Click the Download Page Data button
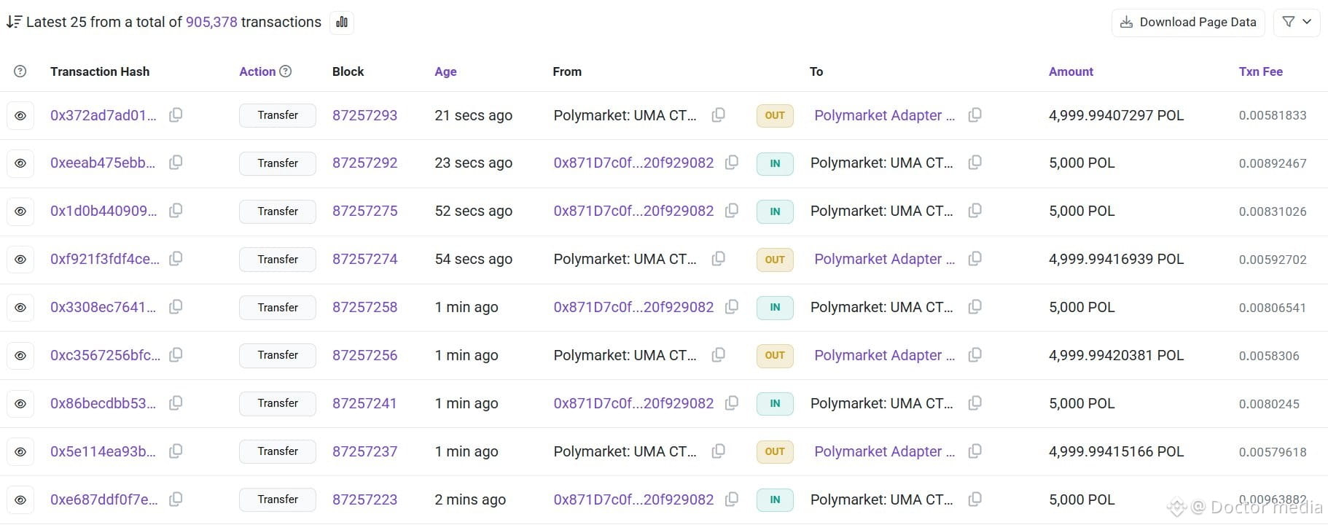This screenshot has height=525, width=1328. pos(1188,22)
